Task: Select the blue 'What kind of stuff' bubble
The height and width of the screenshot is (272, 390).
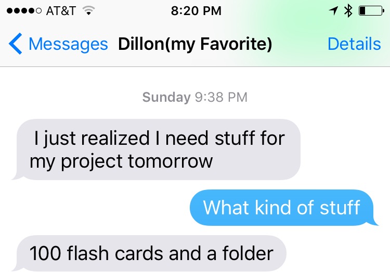Action: [x=283, y=208]
